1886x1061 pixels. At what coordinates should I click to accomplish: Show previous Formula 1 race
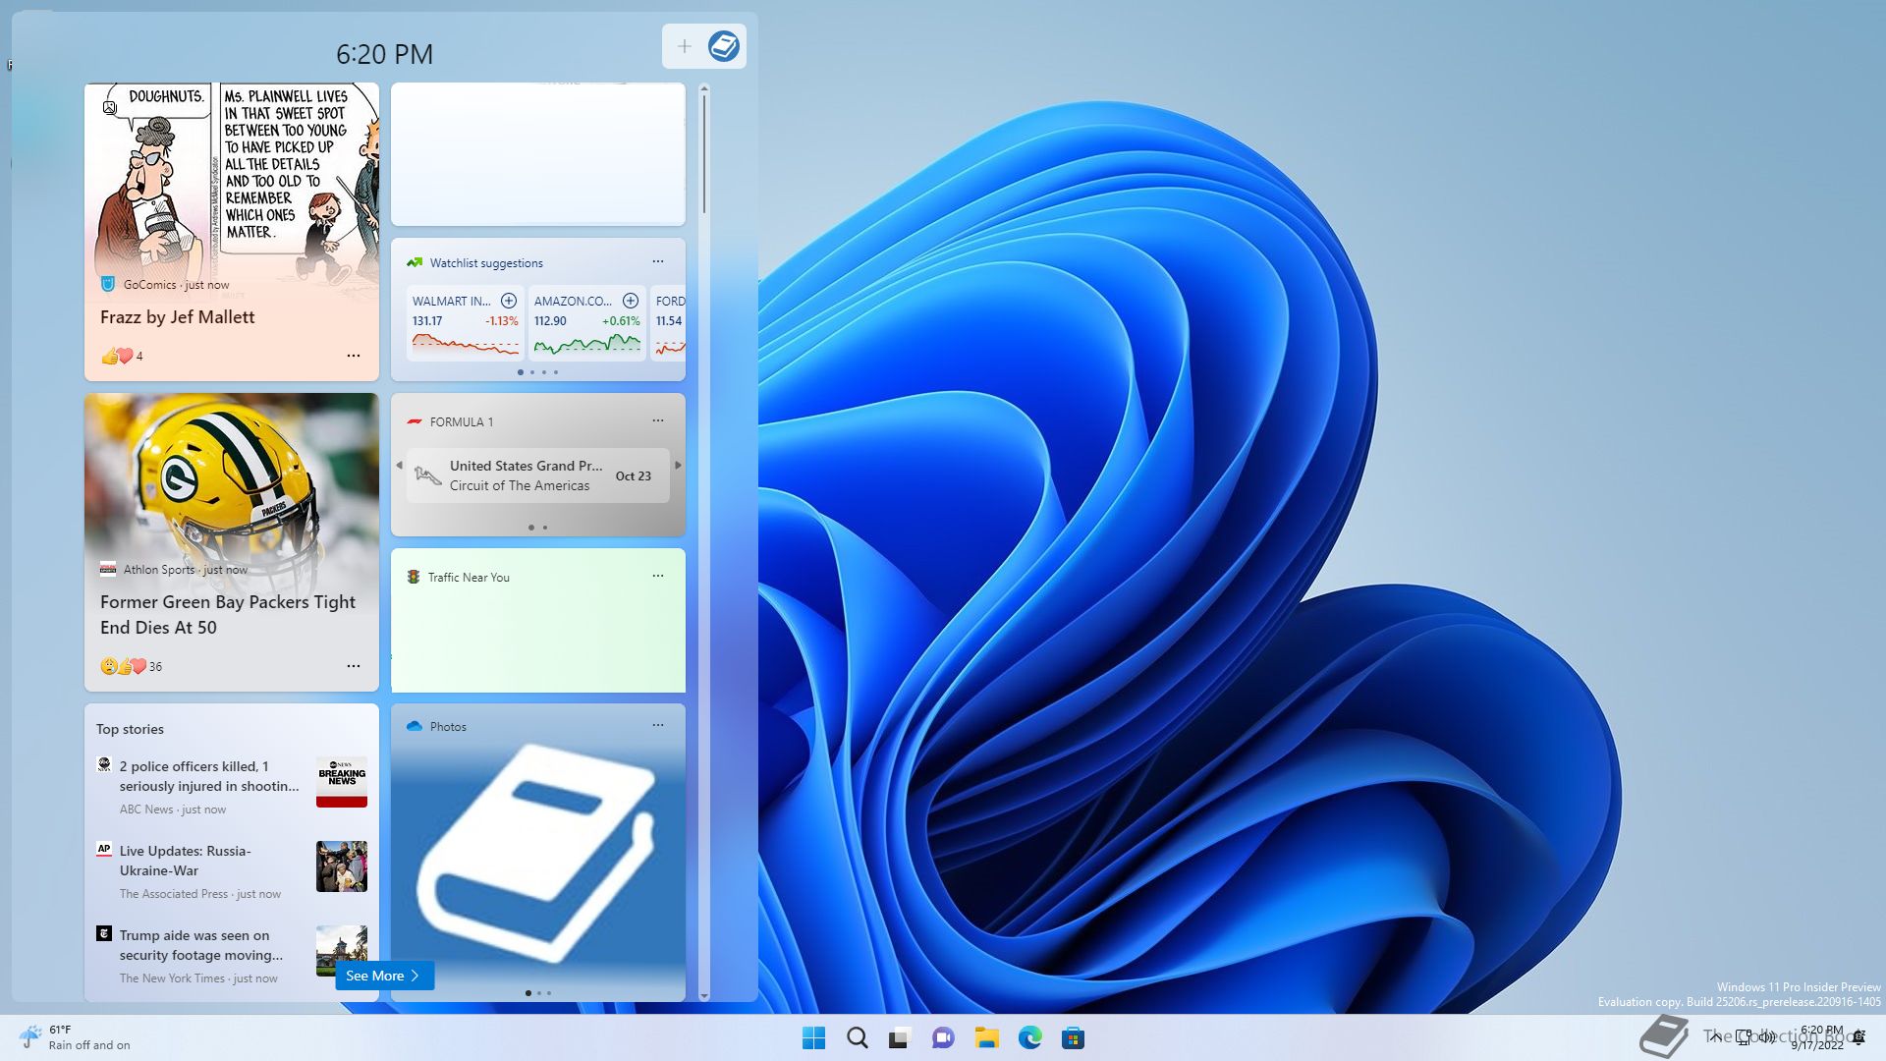coord(399,466)
